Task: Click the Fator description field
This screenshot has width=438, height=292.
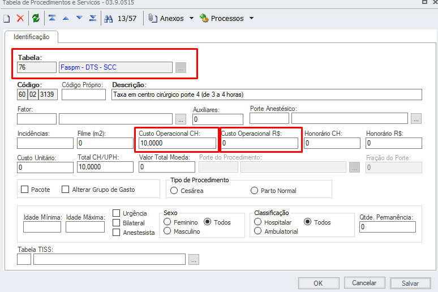Action: [115, 119]
